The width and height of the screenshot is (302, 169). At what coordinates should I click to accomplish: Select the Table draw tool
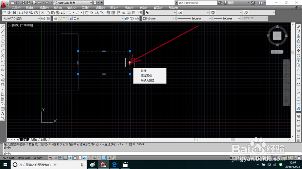pos(3,109)
